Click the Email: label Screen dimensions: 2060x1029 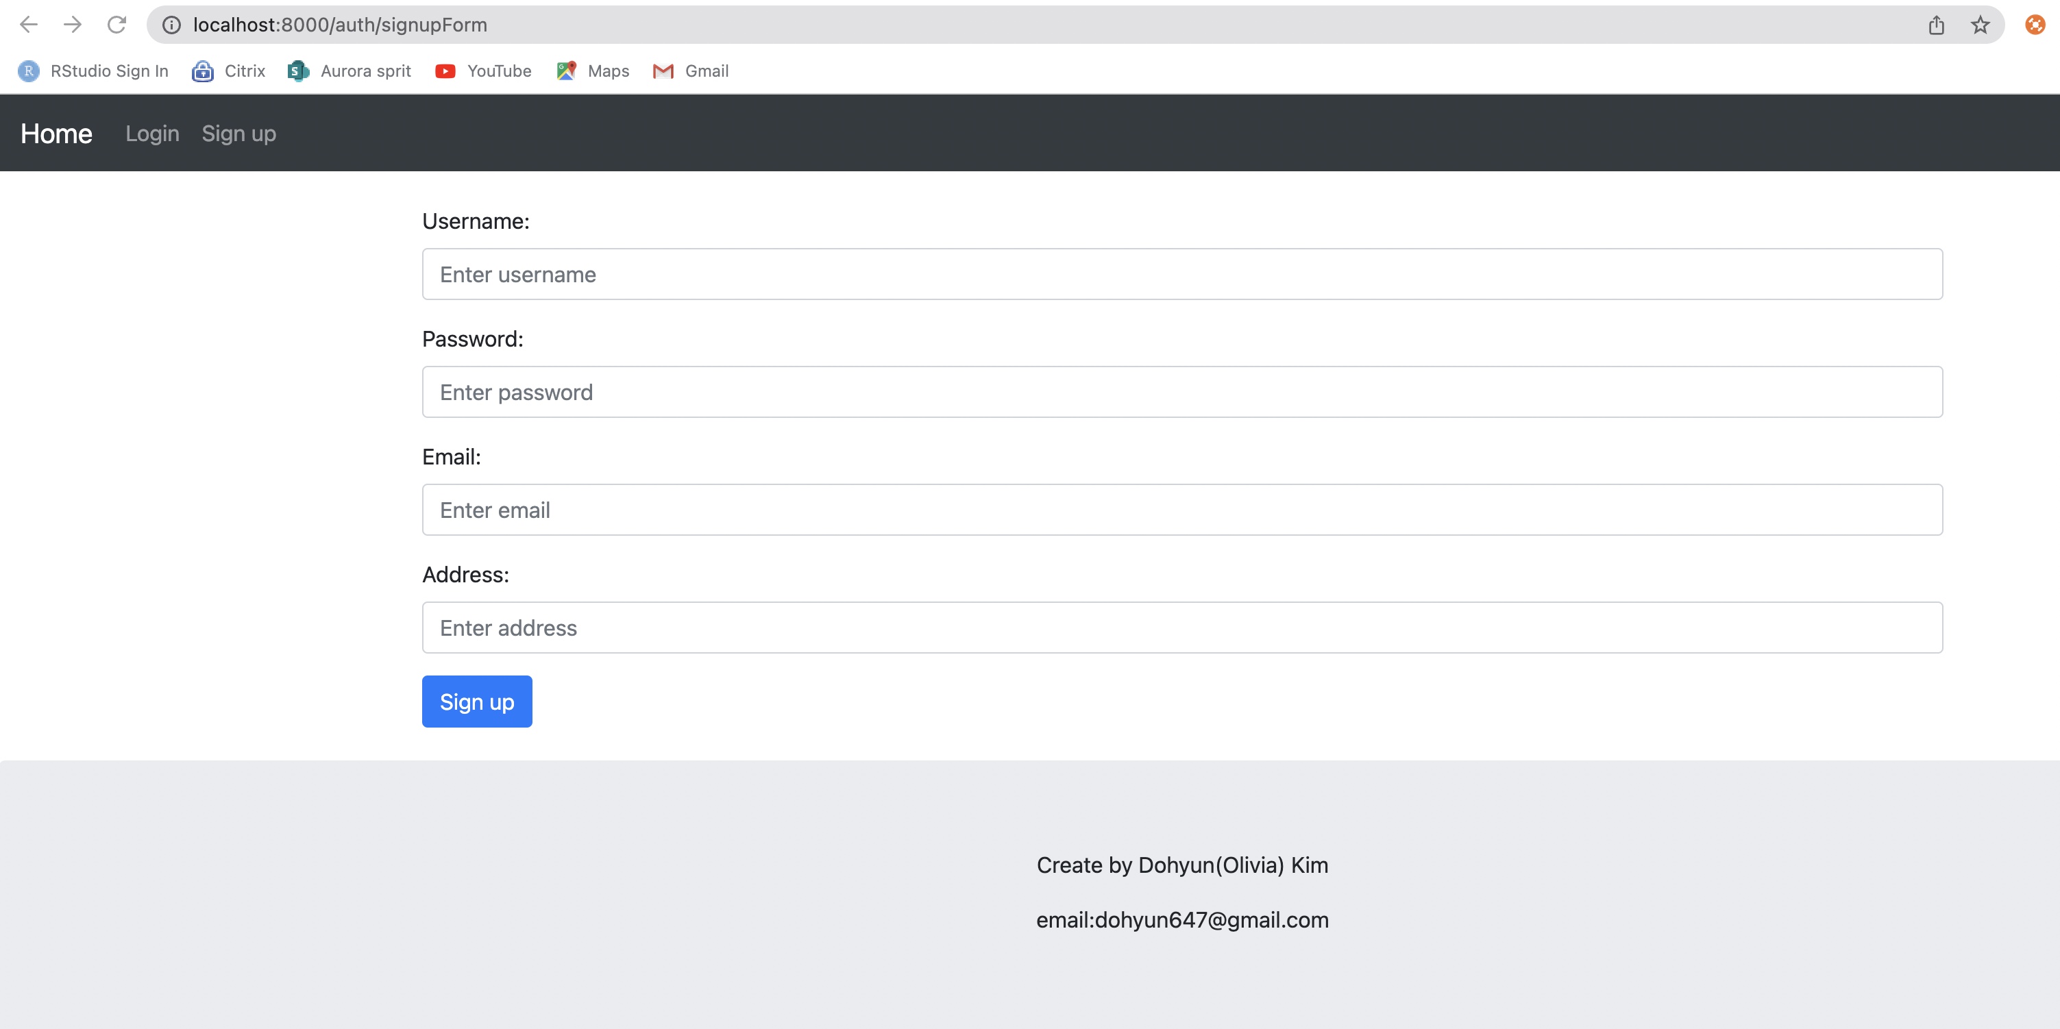click(452, 456)
